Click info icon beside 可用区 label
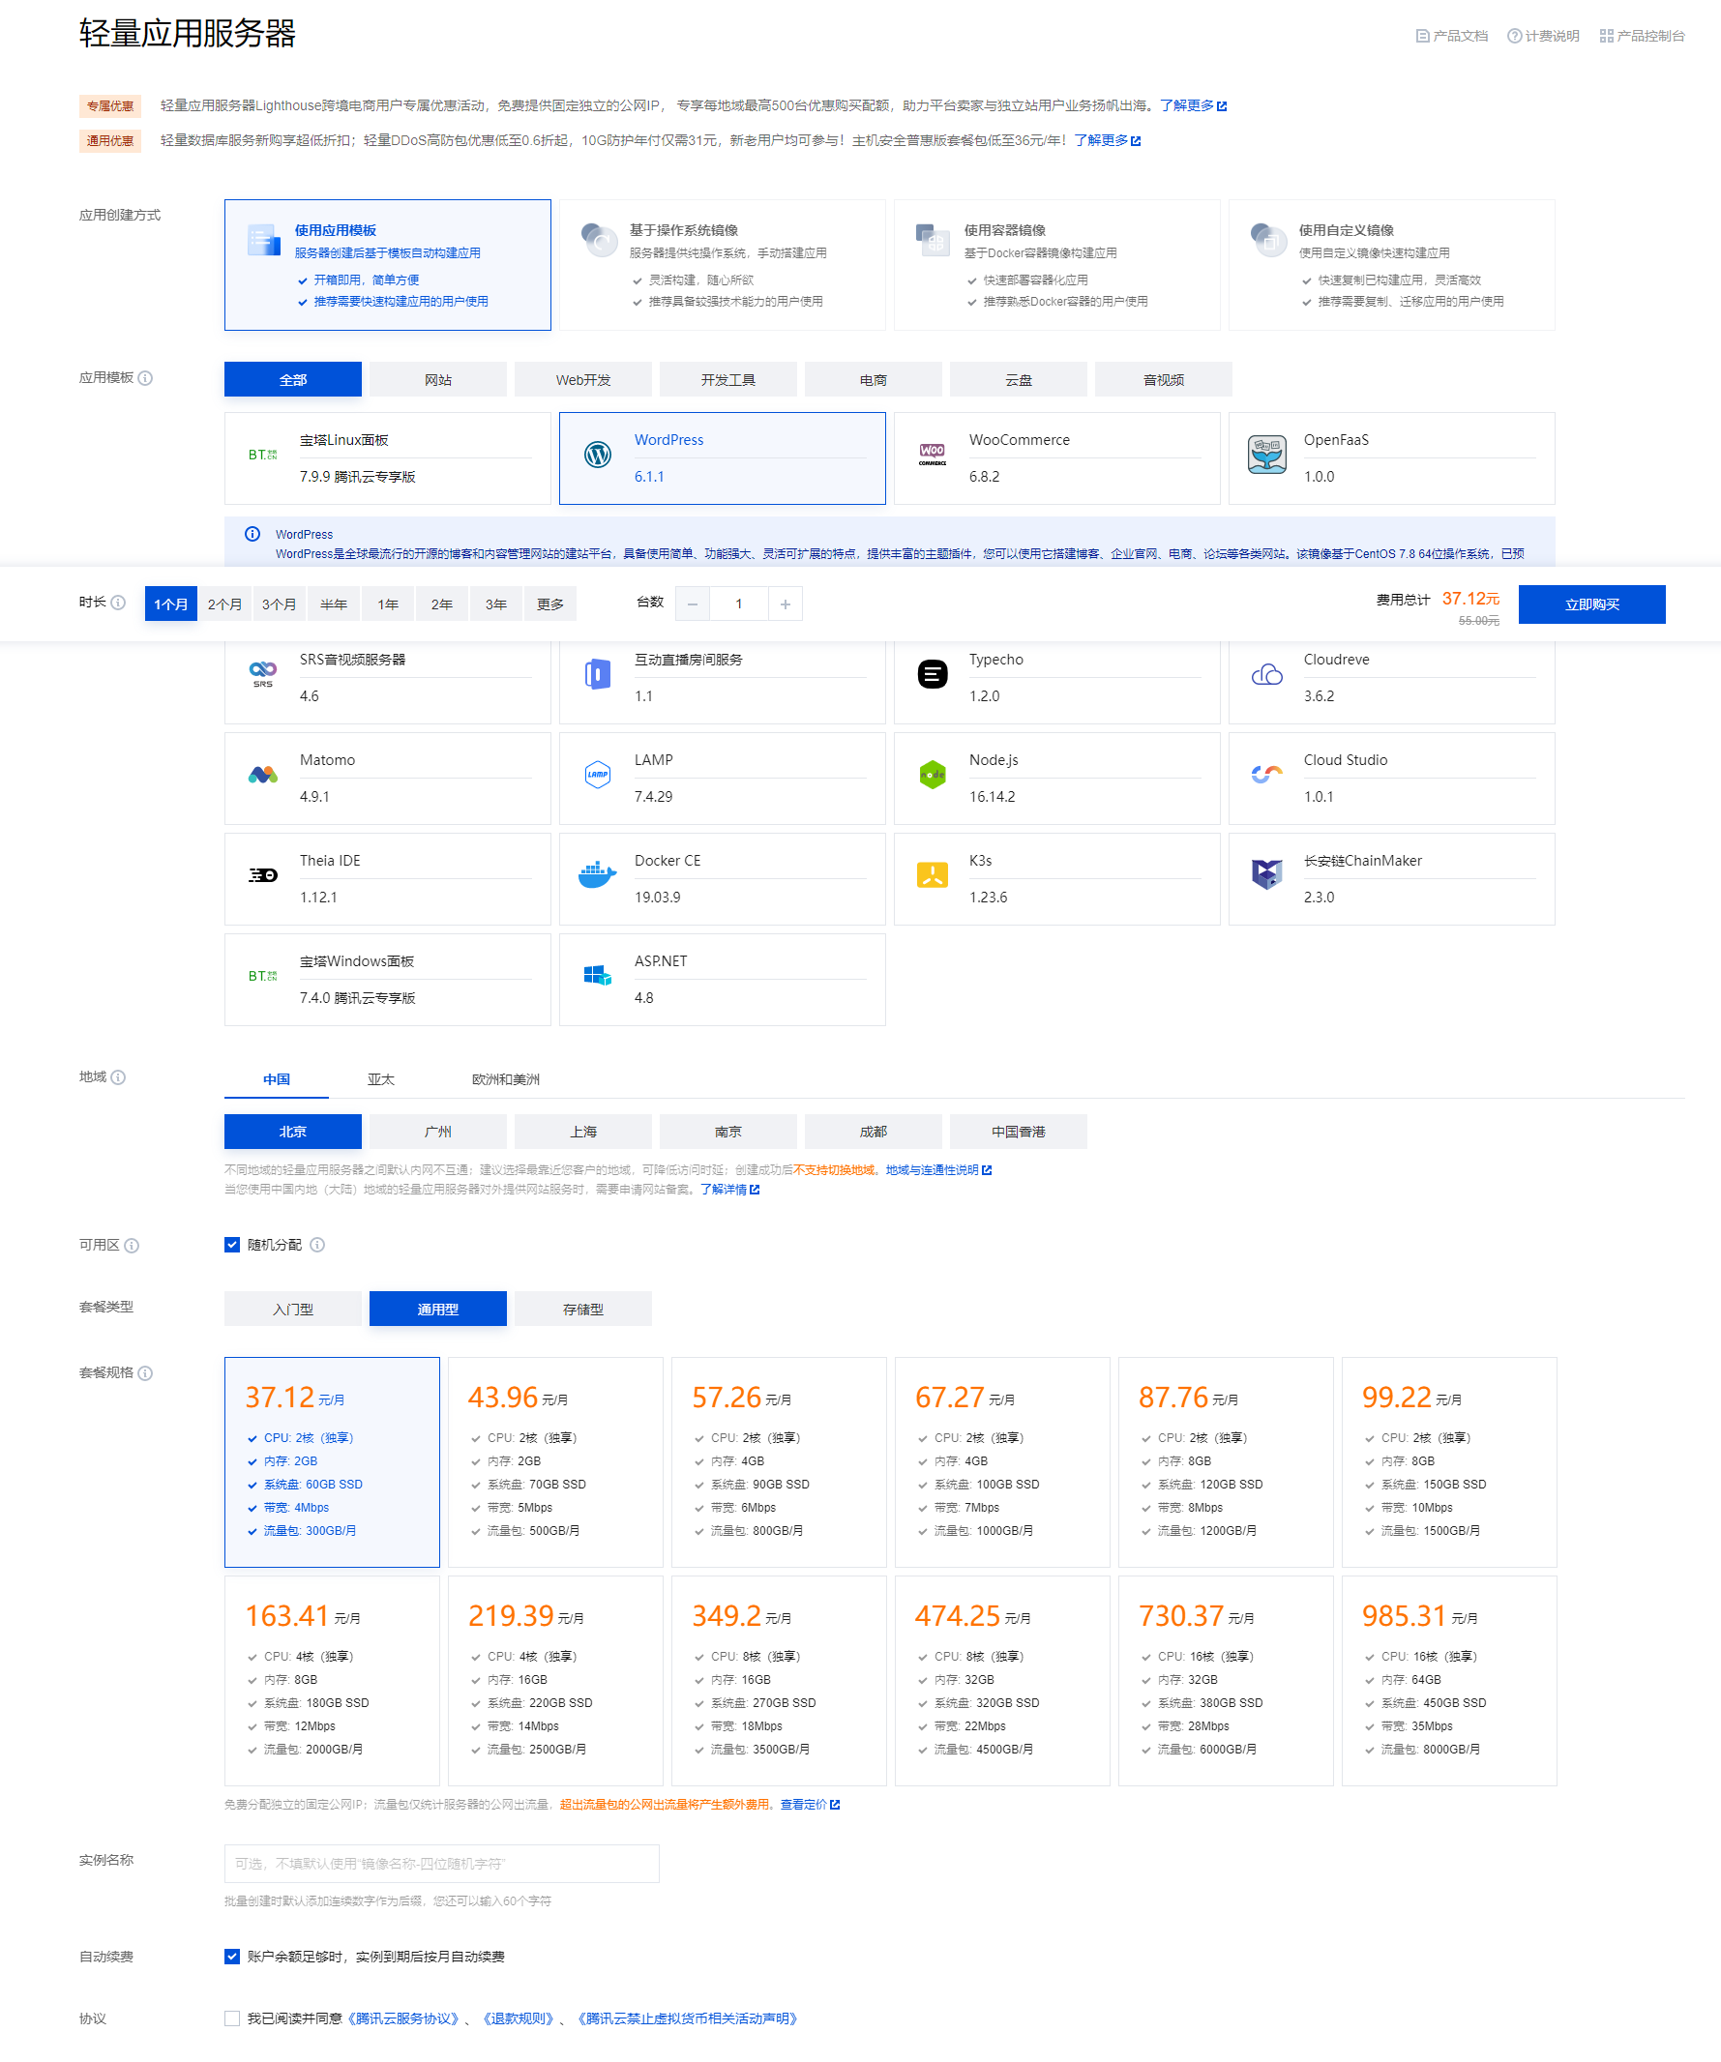Viewport: 1721px width, 2062px height. tap(132, 1245)
